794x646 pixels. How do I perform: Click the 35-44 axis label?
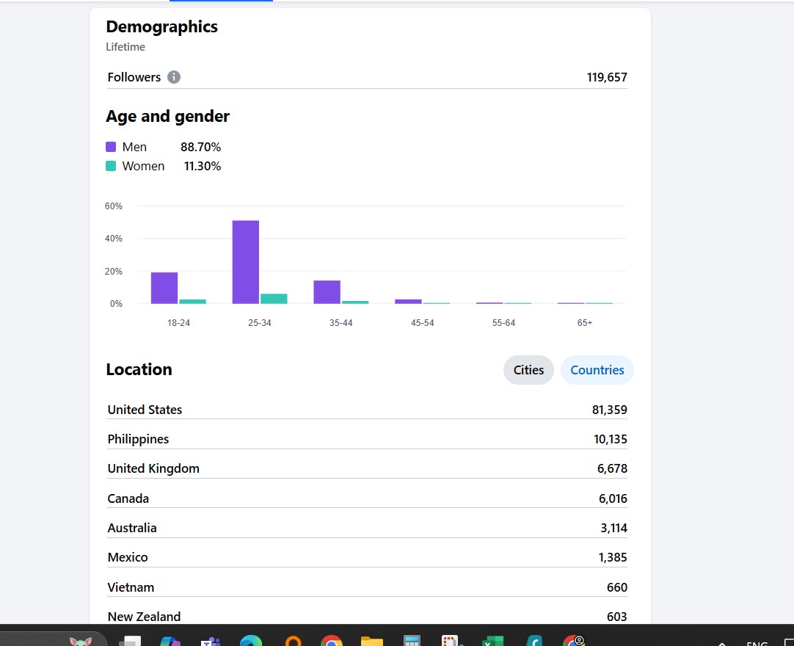point(340,323)
